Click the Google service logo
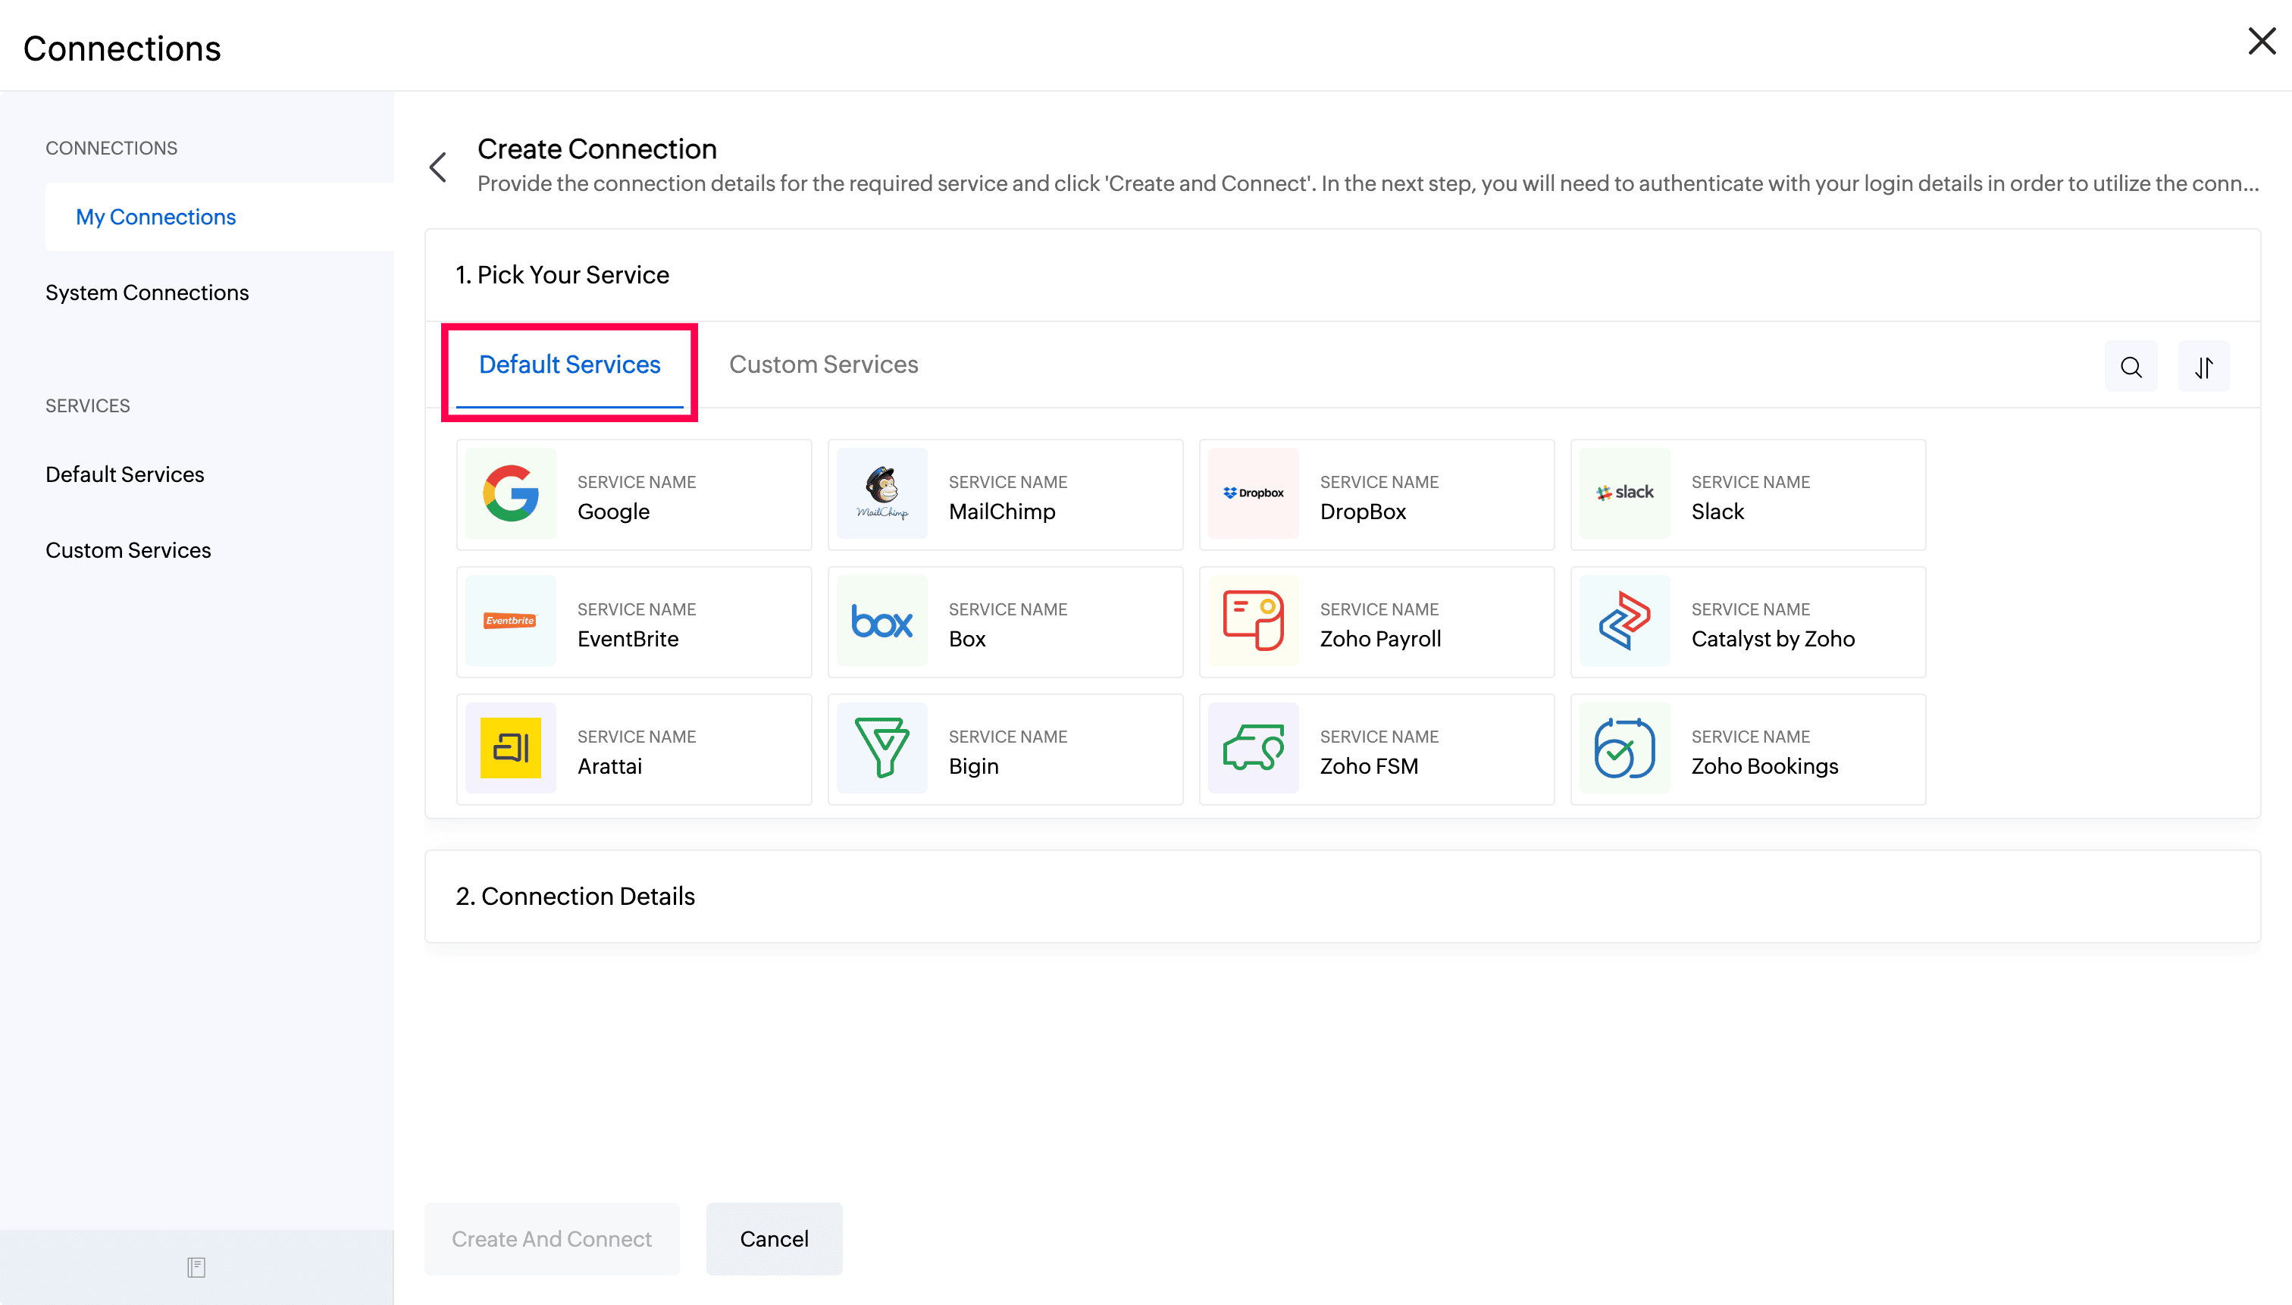 [510, 493]
